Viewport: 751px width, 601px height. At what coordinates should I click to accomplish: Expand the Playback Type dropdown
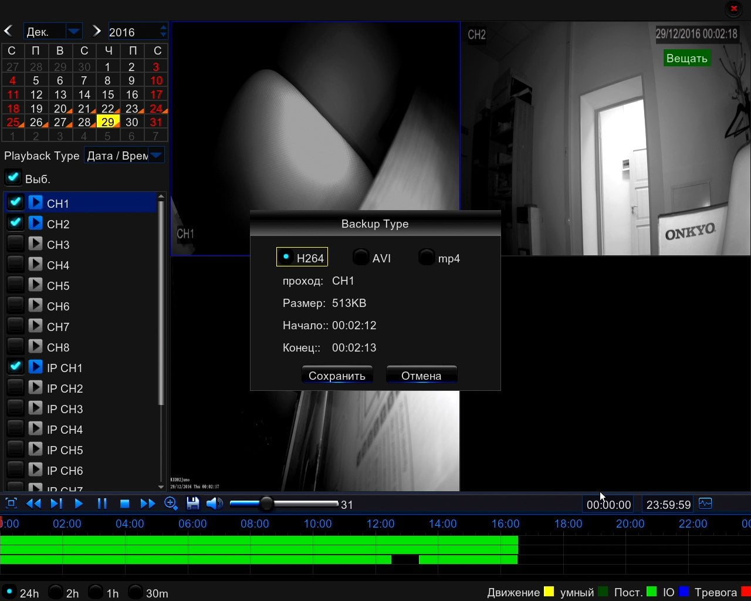[x=156, y=156]
